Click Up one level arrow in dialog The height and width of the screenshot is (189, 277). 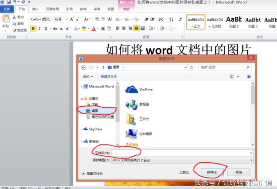coord(103,67)
